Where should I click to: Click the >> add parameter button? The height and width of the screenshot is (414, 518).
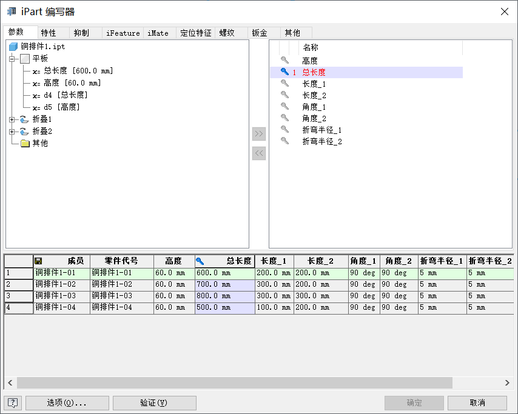(x=259, y=134)
